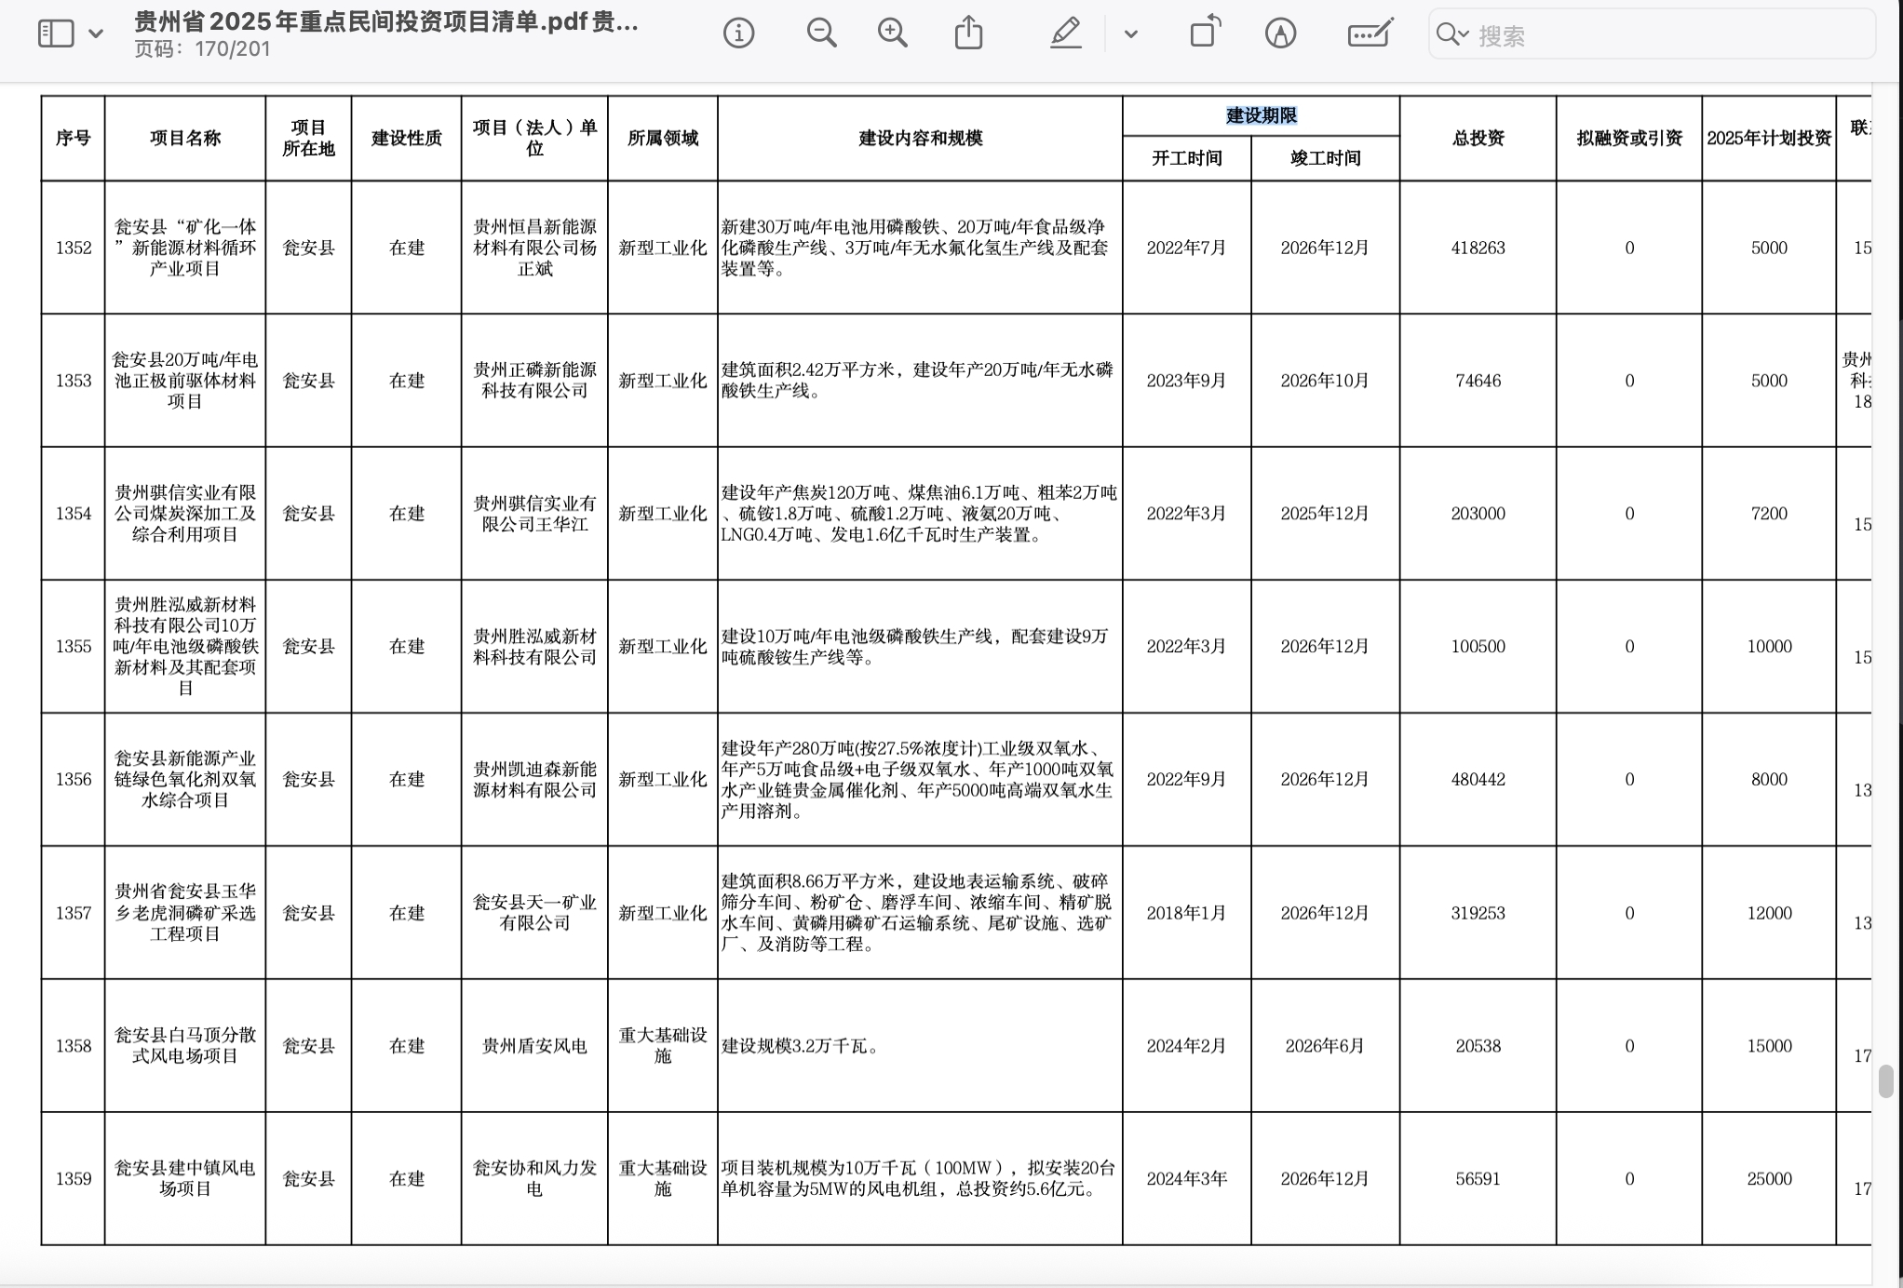Click the 拟融资或引资 column header
Viewport: 1903px width, 1288px height.
point(1629,138)
